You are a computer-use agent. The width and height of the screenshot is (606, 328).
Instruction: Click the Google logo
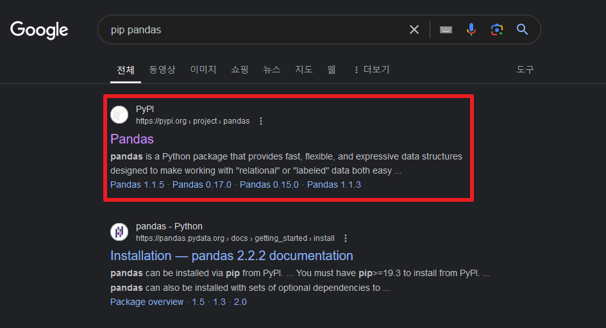(x=39, y=30)
